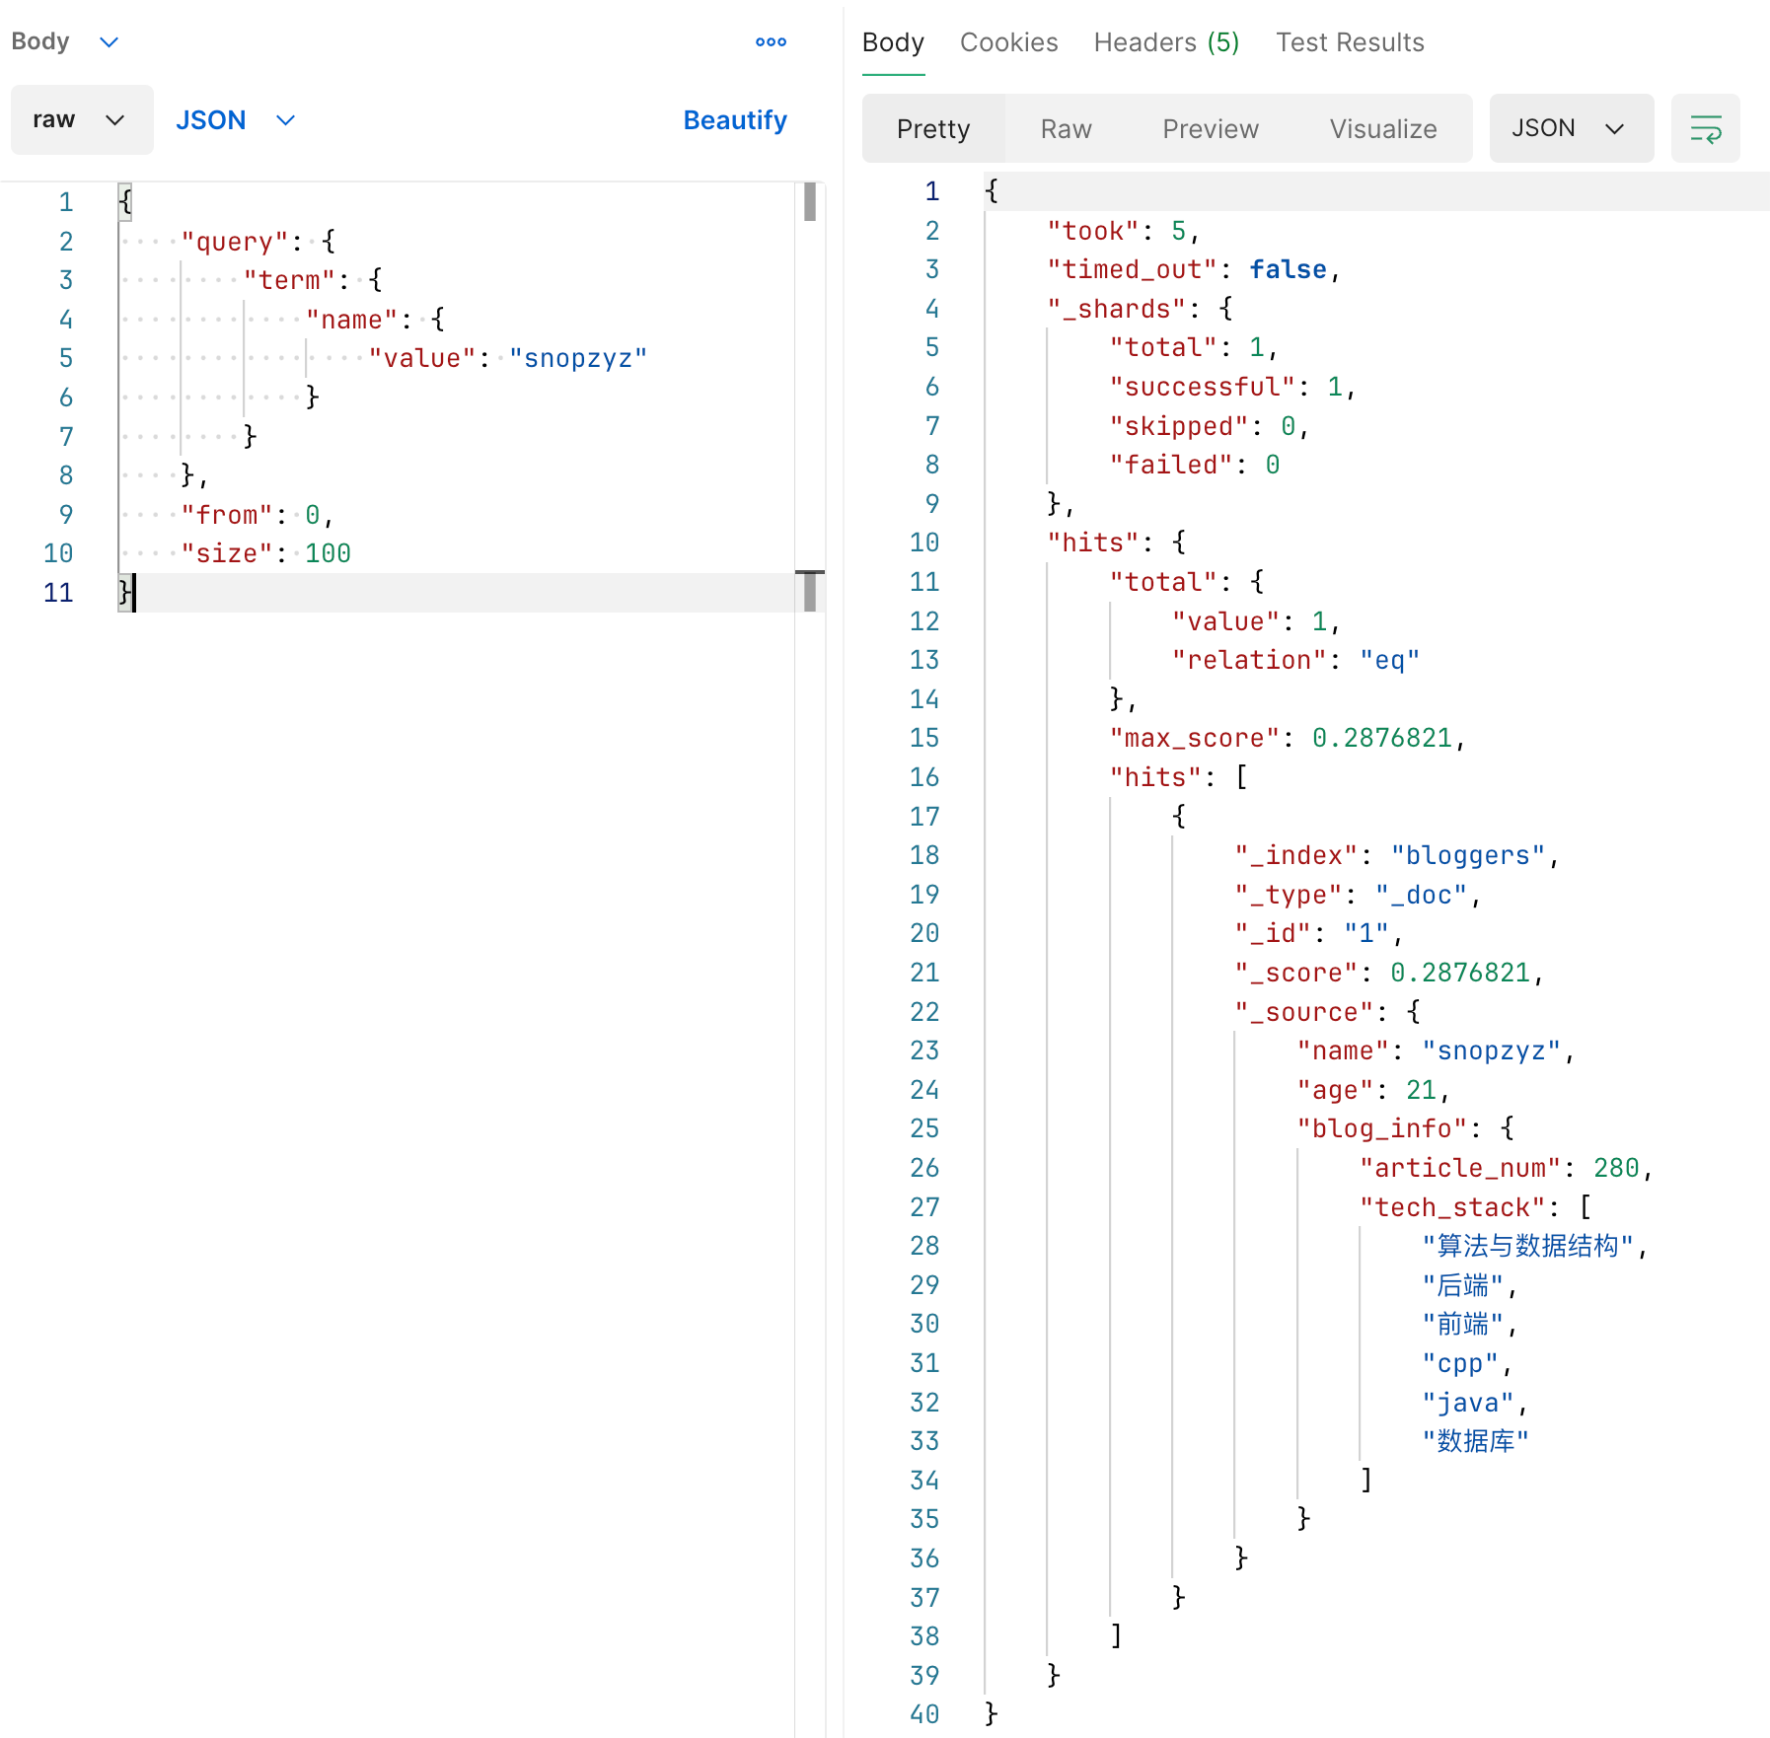Click the "java" array item

[1468, 1403]
